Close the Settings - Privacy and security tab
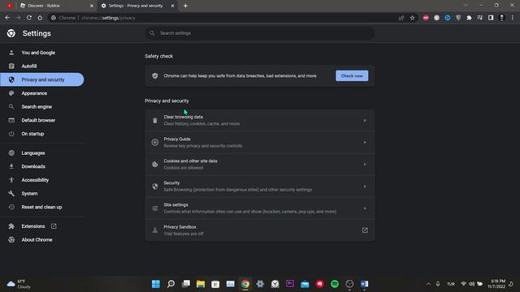The height and width of the screenshot is (292, 520). 172,6
